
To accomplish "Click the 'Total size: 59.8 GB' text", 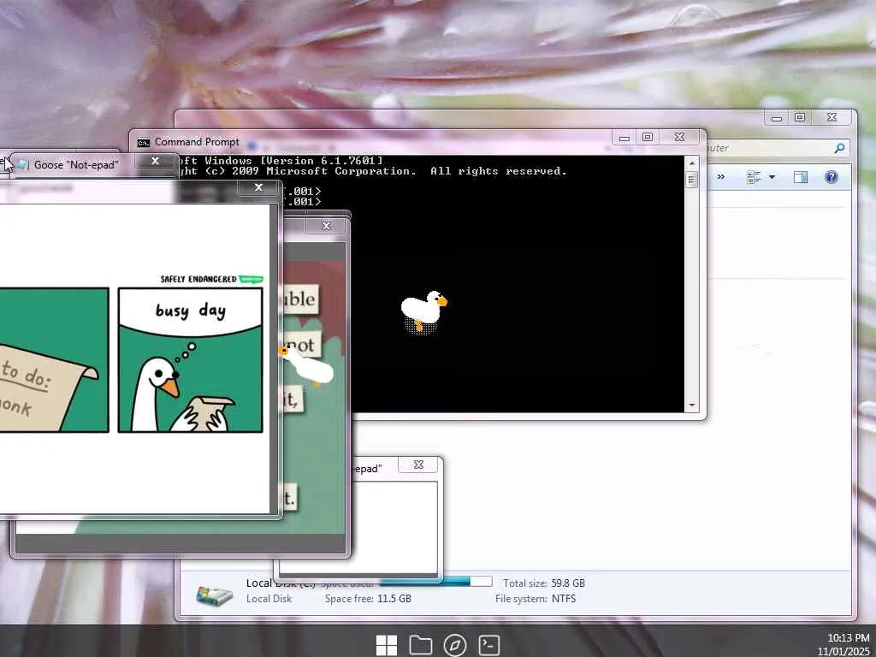I will pos(543,583).
